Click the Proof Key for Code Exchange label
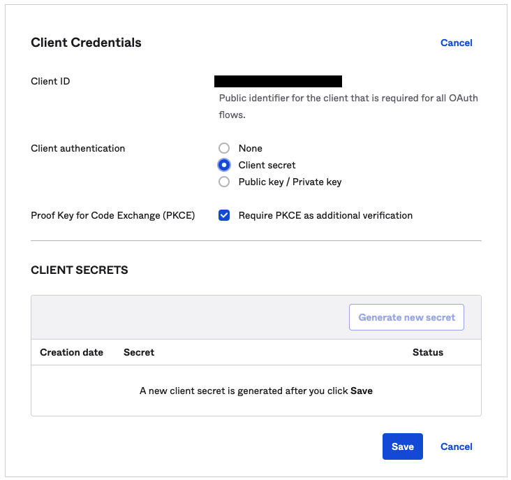 pyautogui.click(x=113, y=215)
